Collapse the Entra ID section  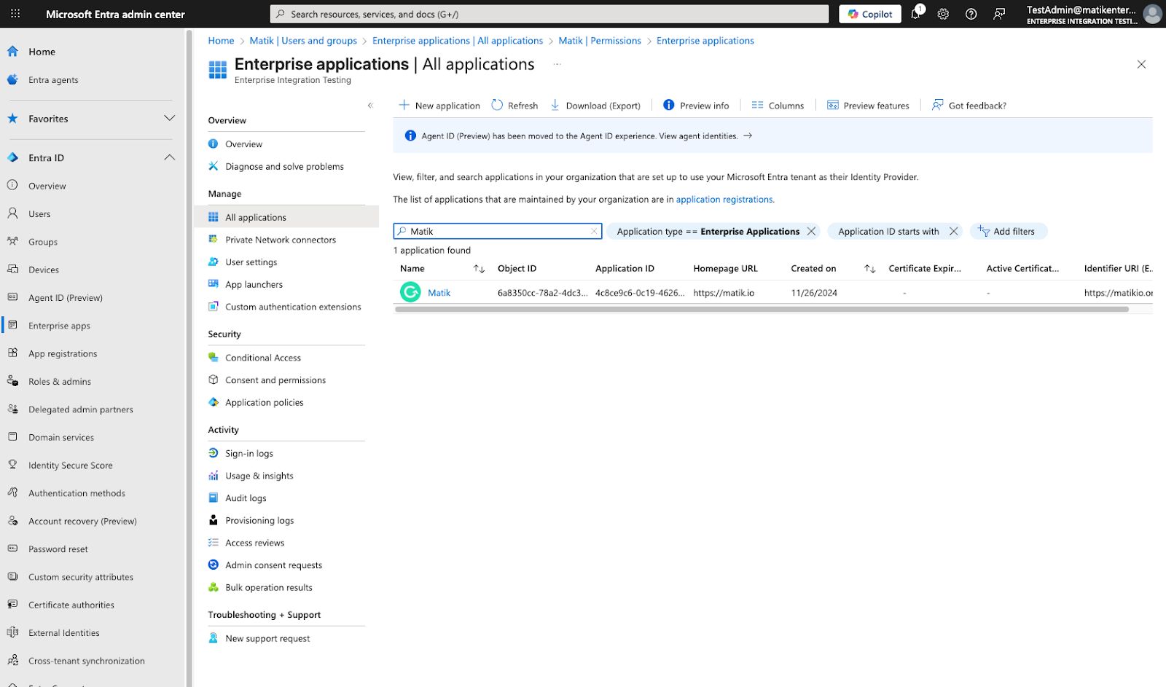point(169,157)
